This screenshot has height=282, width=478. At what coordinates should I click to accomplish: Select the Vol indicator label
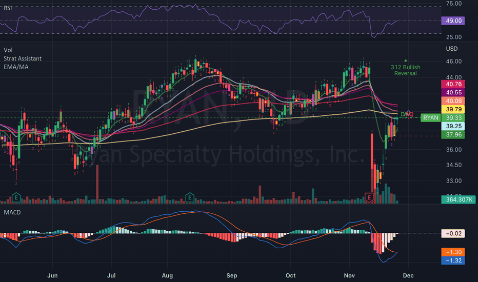click(8, 50)
